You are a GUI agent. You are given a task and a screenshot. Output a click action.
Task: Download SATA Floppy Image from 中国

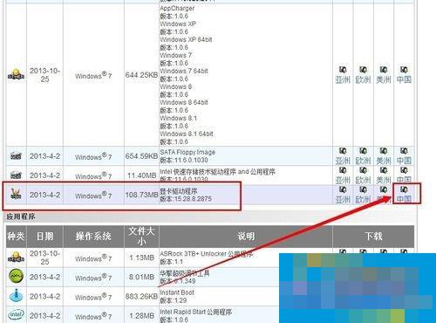(404, 156)
